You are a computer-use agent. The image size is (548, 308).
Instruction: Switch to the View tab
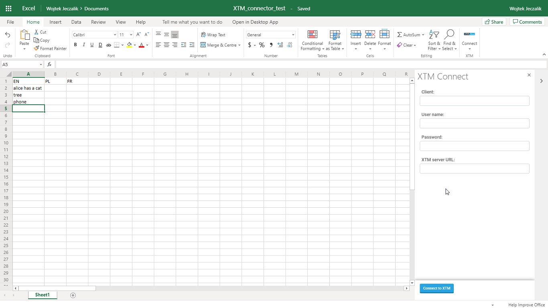coord(121,22)
